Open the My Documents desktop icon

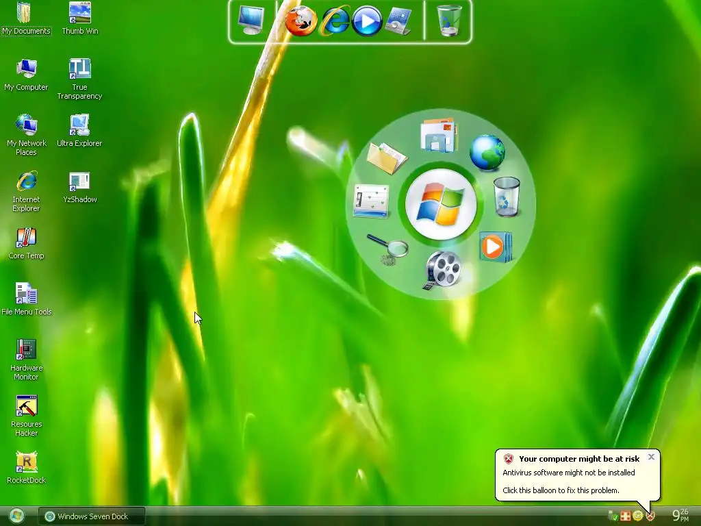click(x=26, y=18)
